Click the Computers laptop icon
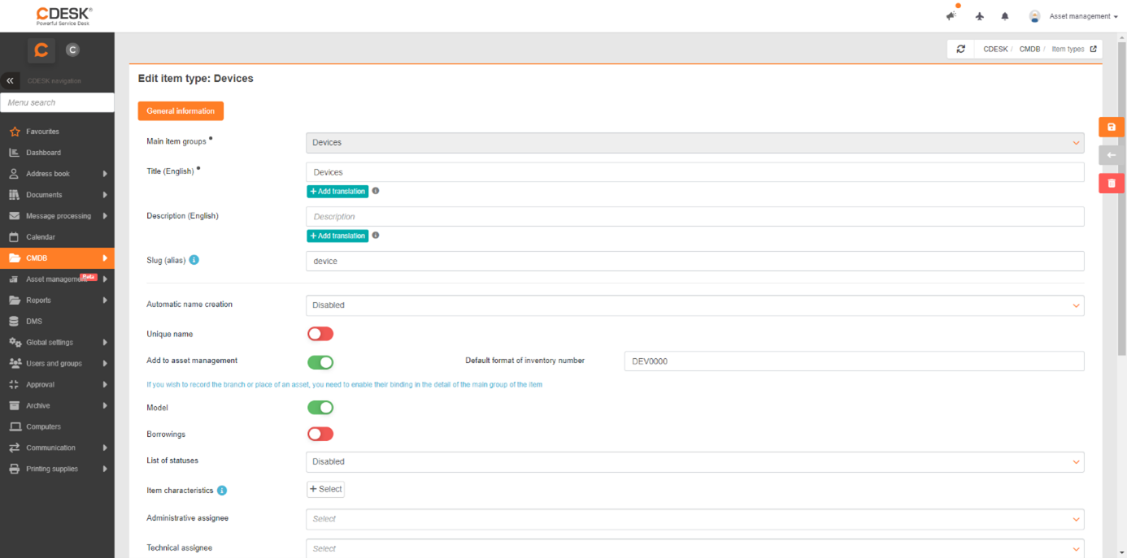The height and width of the screenshot is (558, 1127). pyautogui.click(x=15, y=426)
